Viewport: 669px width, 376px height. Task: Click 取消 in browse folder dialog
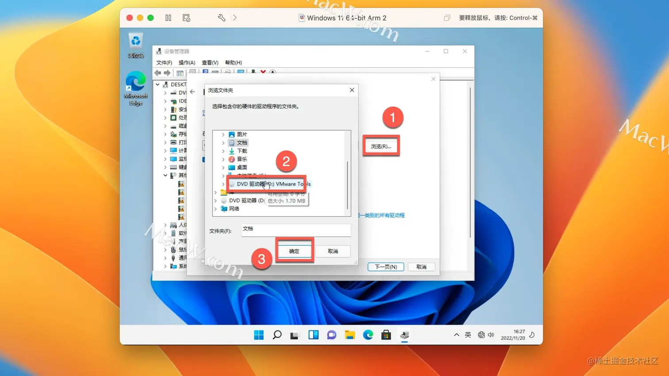pyautogui.click(x=333, y=251)
